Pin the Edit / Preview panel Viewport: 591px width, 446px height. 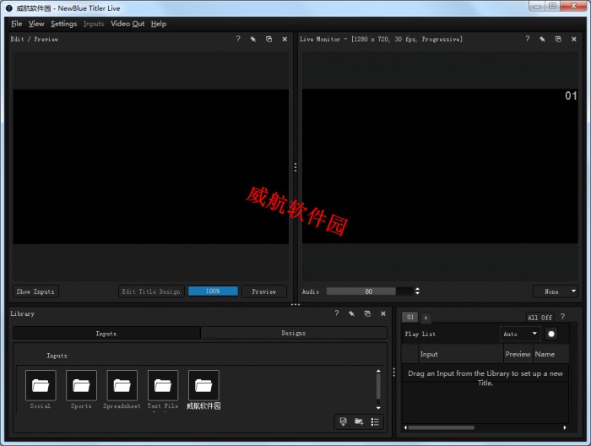pos(253,39)
